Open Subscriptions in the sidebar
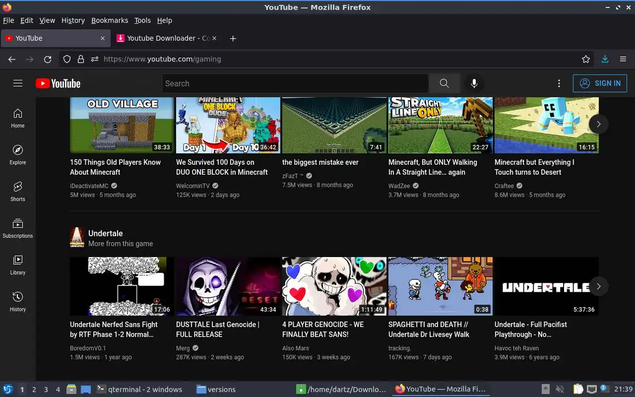Viewport: 635px width, 397px height. 18,229
